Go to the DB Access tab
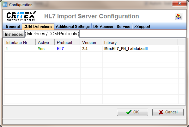 click(103, 27)
